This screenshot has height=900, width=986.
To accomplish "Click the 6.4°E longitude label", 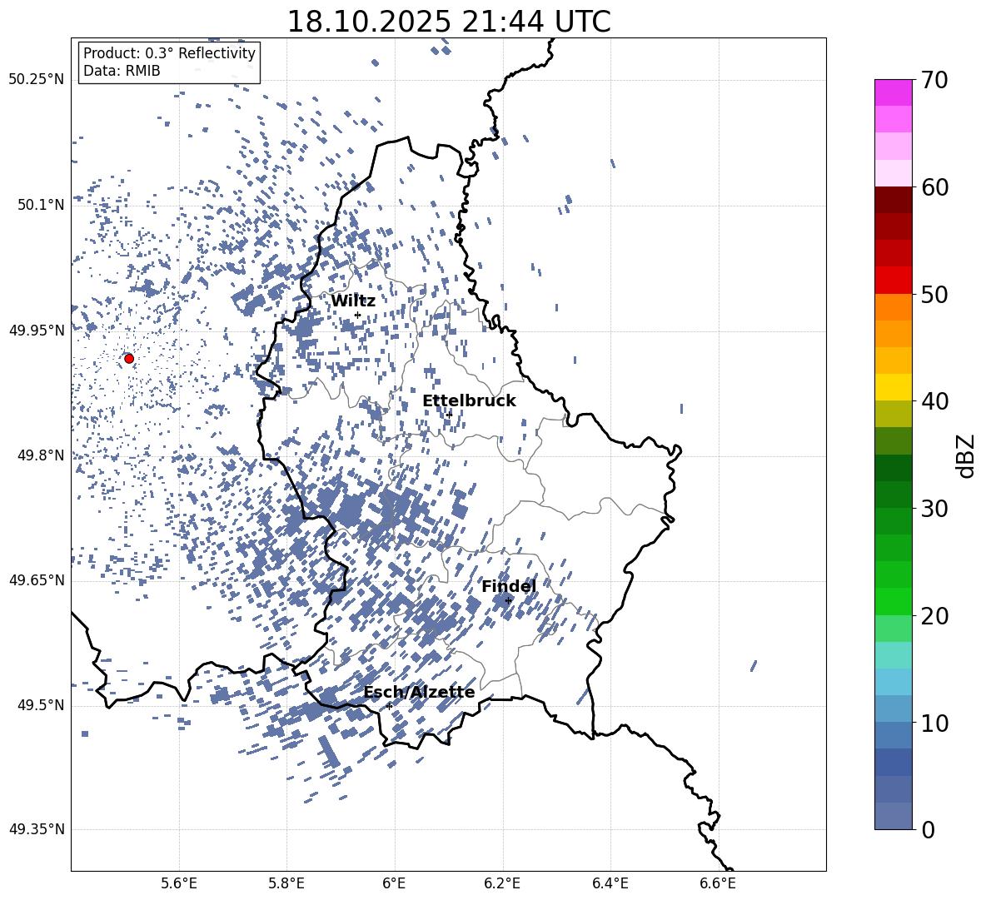I will tap(610, 883).
